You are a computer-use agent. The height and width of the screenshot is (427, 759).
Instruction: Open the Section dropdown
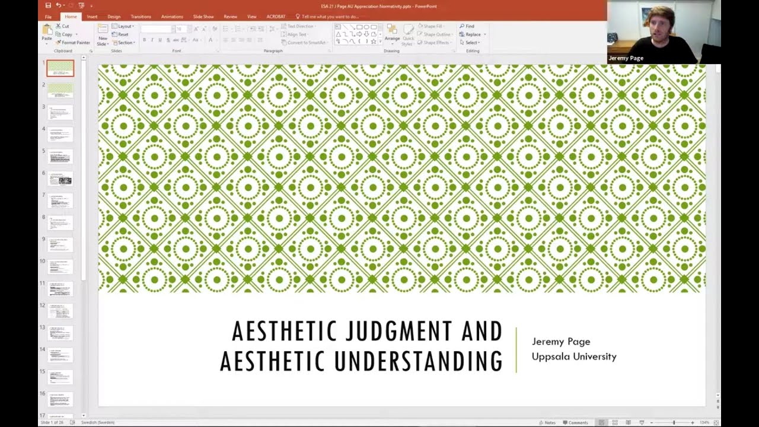(123, 43)
